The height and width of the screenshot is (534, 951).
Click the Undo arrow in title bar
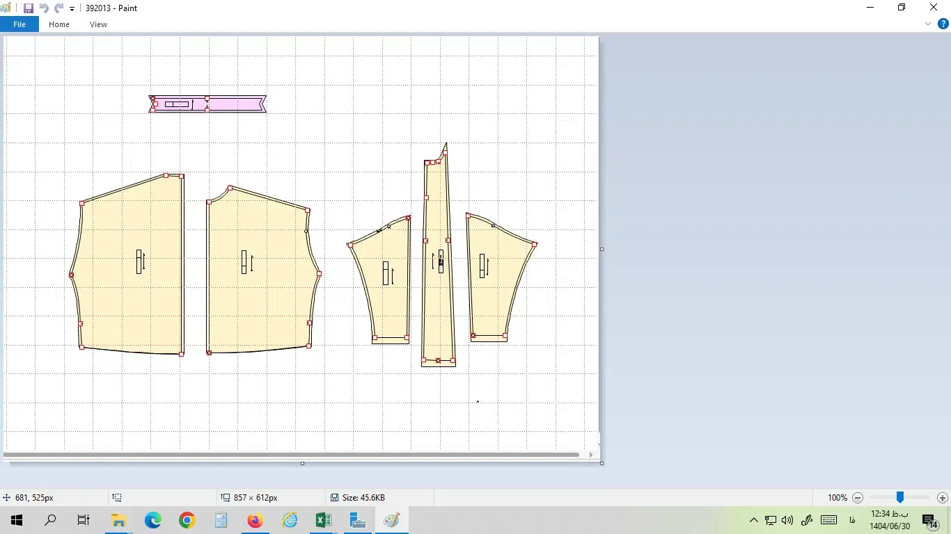(x=44, y=8)
